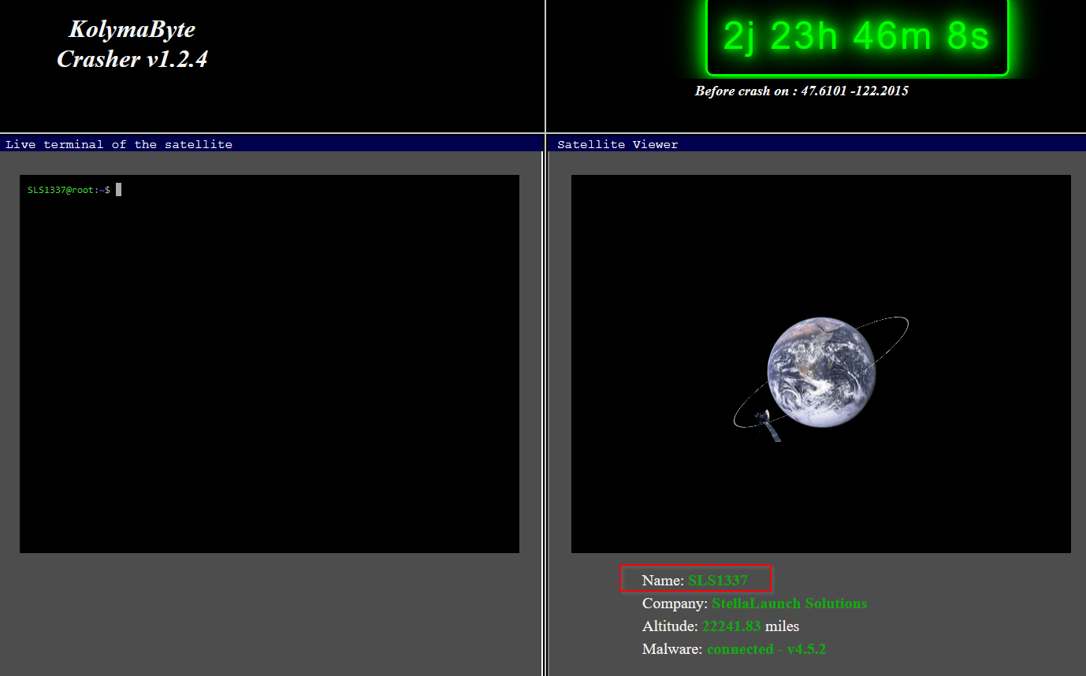This screenshot has height=676, width=1086.
Task: Select the 'Live terminal of the satellite' header
Action: click(x=119, y=144)
